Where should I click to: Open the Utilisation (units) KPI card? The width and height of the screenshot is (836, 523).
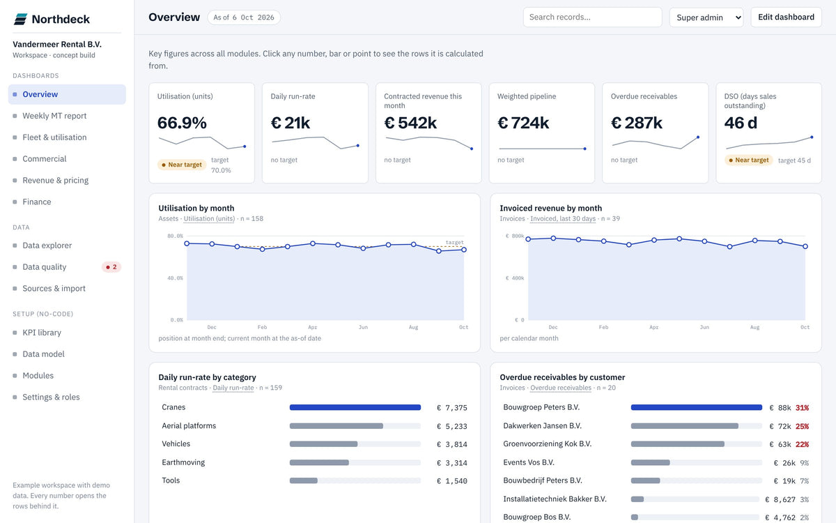coord(201,133)
